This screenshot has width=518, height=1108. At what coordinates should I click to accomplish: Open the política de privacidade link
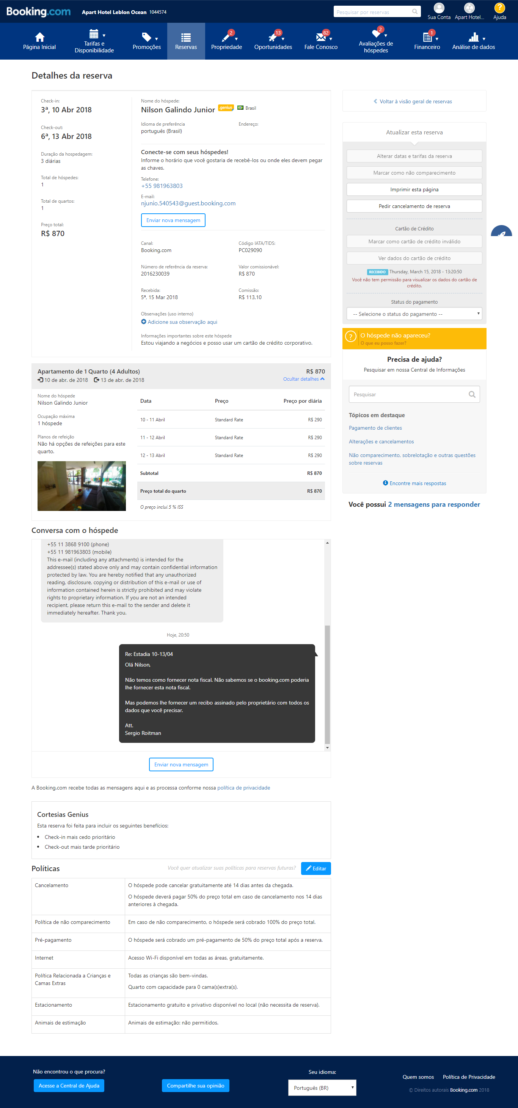(x=244, y=788)
